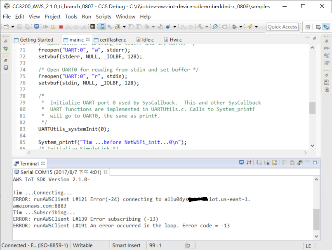The height and width of the screenshot is (250, 332).
Task: Click the terminal vertical scrollbar thumb
Action: (316, 219)
